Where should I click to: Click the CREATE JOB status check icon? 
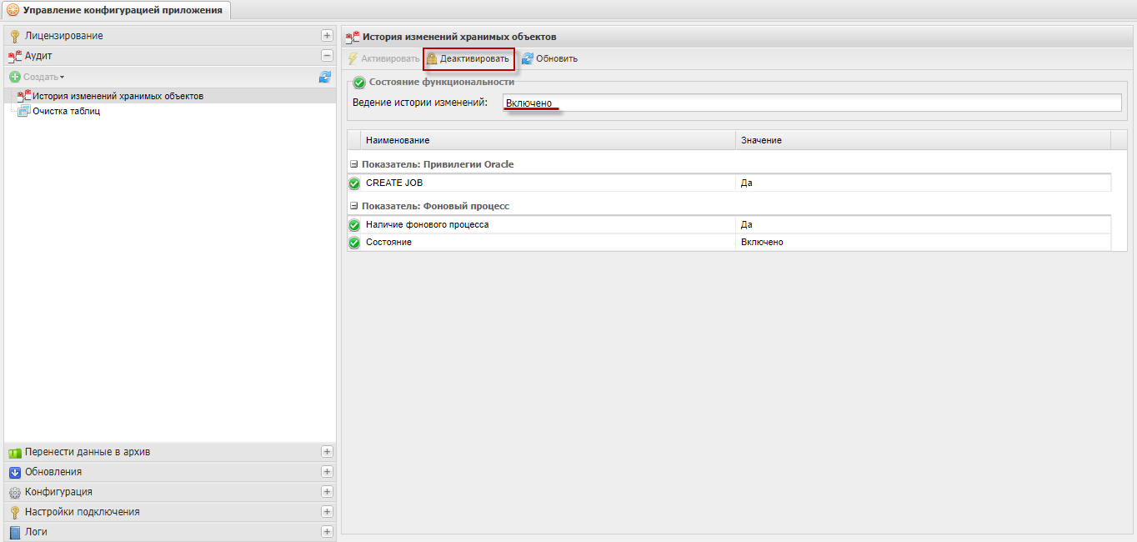click(354, 183)
